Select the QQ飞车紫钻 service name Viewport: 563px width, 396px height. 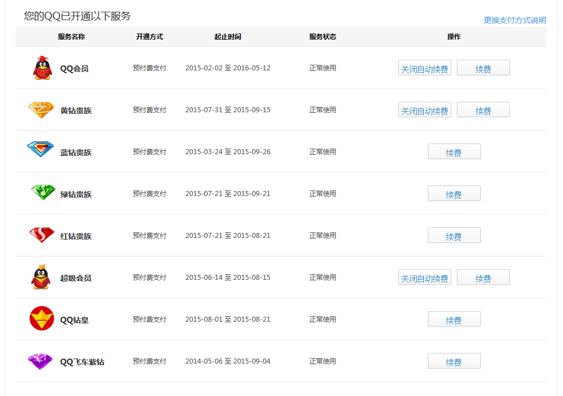click(82, 362)
